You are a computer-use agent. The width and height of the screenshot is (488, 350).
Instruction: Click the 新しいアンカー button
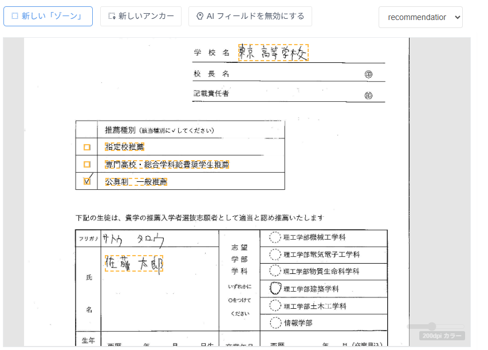click(141, 16)
